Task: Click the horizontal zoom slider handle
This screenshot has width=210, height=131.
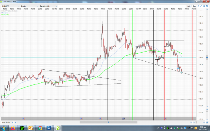Action: pos(196,122)
